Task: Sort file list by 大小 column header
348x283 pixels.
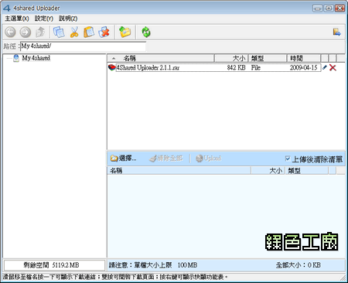Action: point(231,58)
